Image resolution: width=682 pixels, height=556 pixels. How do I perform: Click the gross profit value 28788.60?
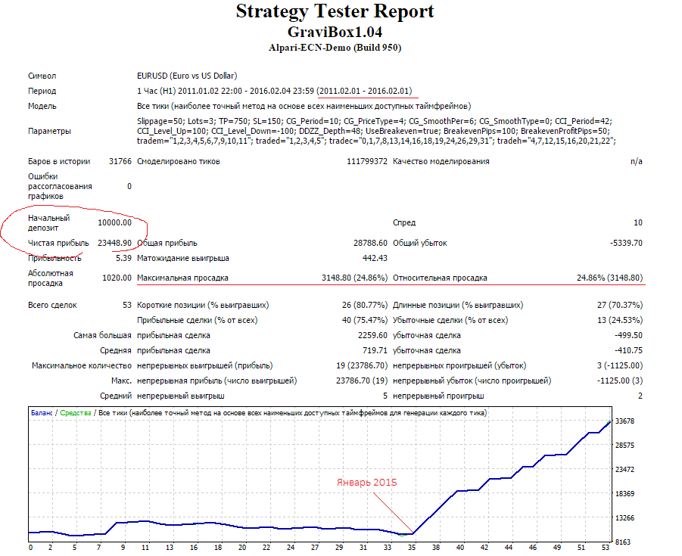point(370,243)
